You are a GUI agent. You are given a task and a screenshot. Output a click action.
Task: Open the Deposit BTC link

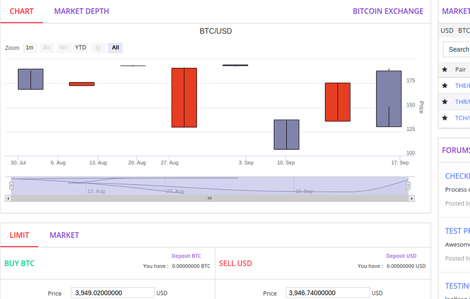point(186,256)
